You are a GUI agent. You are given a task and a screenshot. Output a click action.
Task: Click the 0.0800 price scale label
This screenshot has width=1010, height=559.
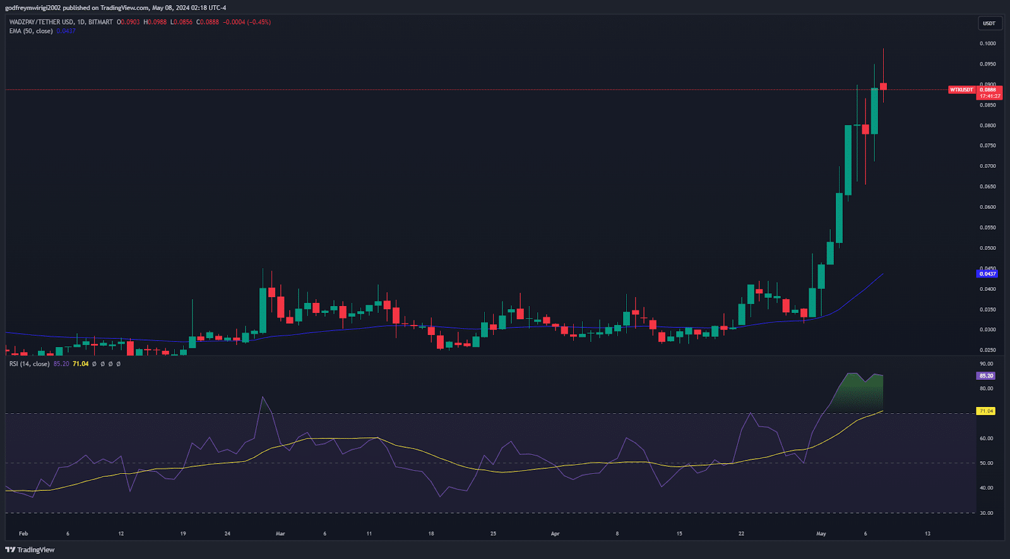tap(988, 126)
